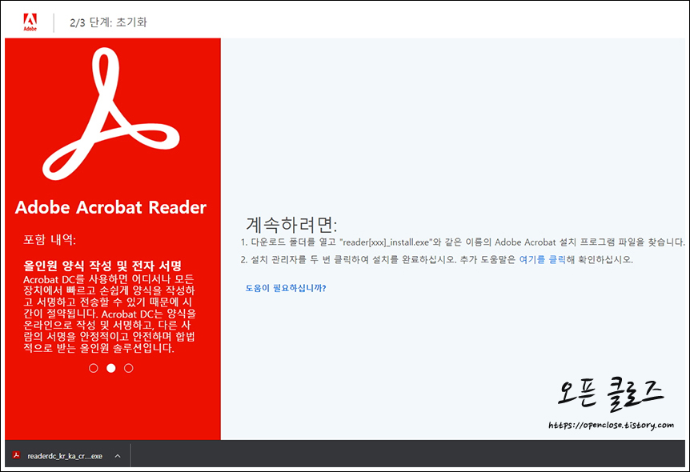
Task: Click the 'Adobe Acrobat Reader' title text
Action: (111, 207)
